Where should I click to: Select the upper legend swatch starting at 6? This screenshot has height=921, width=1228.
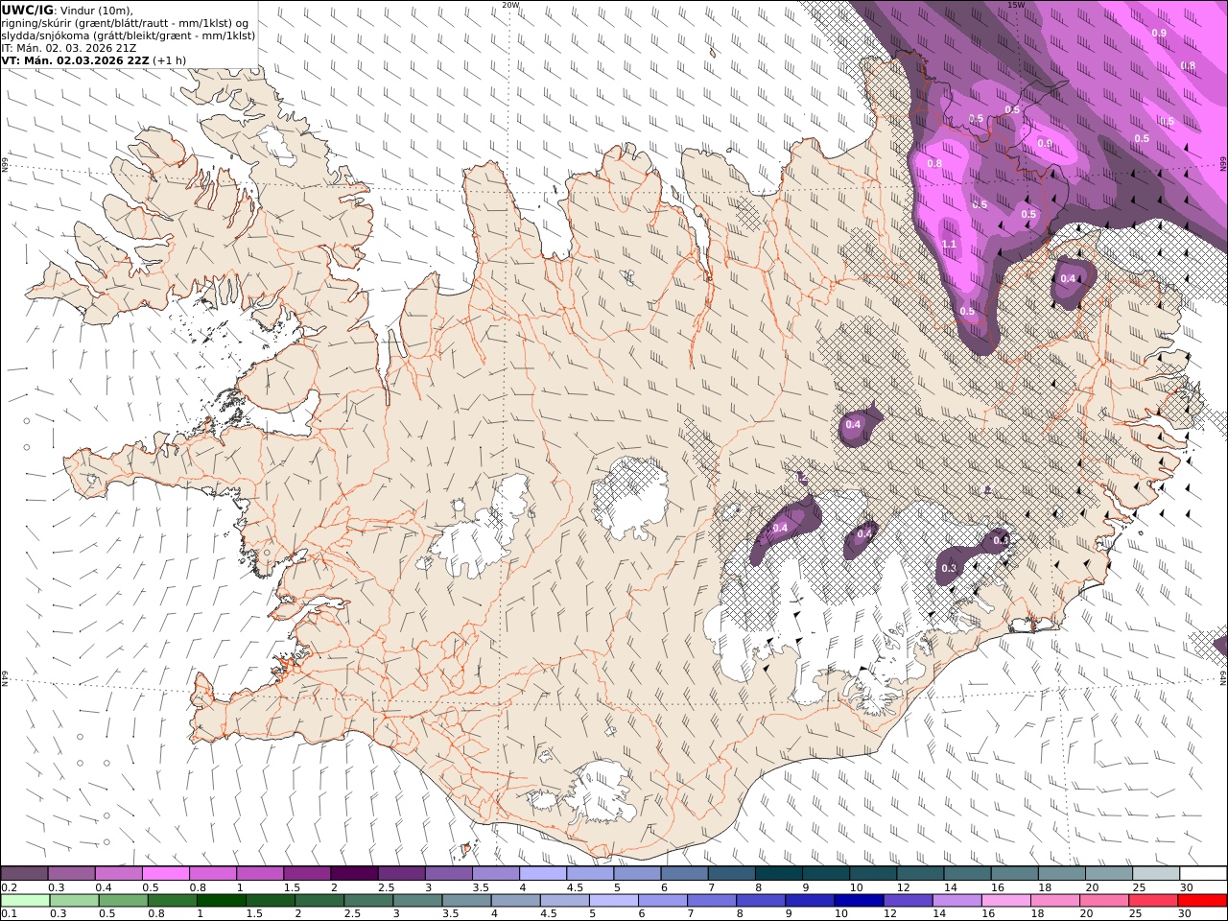(x=684, y=873)
